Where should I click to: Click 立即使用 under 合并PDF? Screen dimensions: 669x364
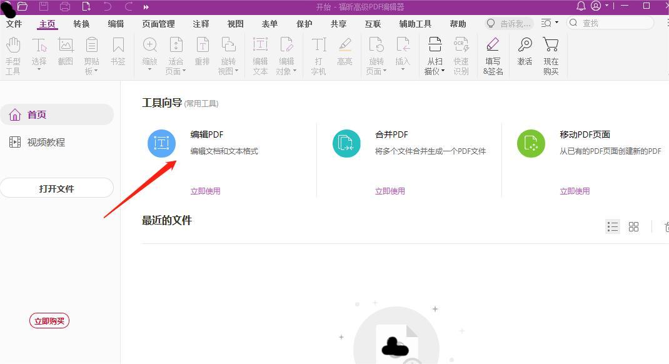[390, 191]
